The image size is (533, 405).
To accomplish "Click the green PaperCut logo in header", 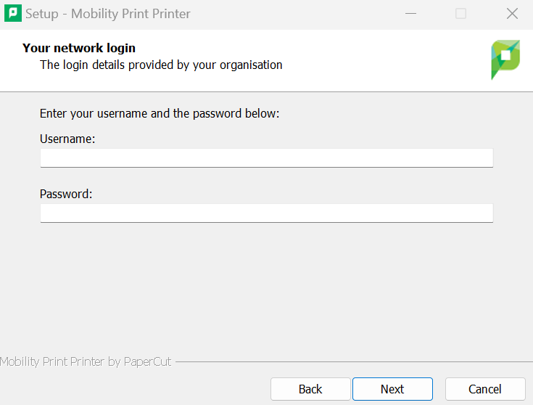I will coord(505,60).
